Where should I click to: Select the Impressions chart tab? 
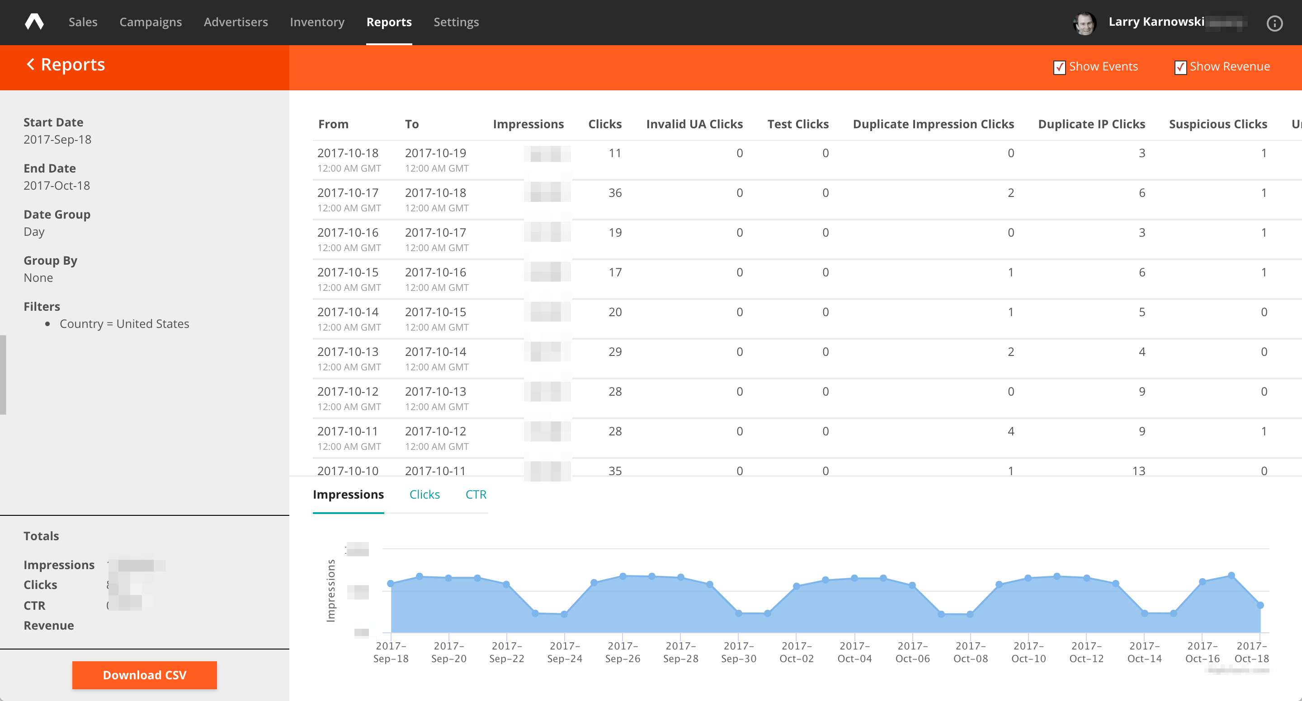348,495
